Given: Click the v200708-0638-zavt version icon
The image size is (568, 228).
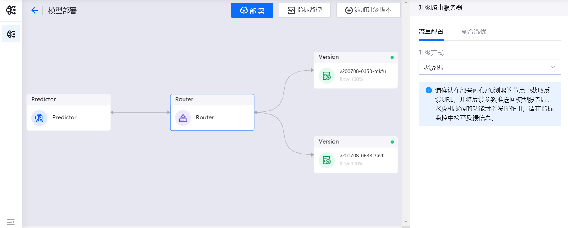Looking at the screenshot, I should pyautogui.click(x=326, y=160).
